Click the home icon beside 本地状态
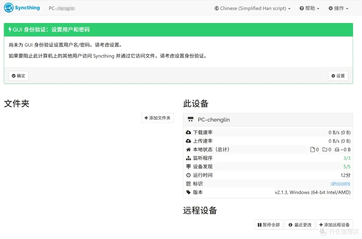This screenshot has width=362, height=239. (x=188, y=150)
